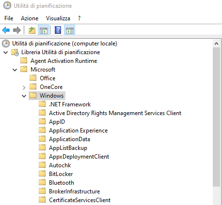
Task: Select Active Directory Rights Management Services Client
Action: 115,113
